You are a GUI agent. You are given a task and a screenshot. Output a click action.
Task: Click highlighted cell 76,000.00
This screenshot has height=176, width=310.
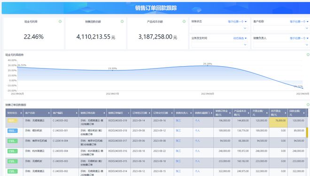pyautogui.click(x=278, y=122)
